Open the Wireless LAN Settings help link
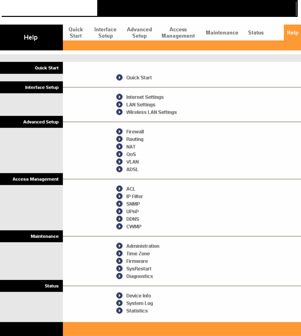 point(151,112)
